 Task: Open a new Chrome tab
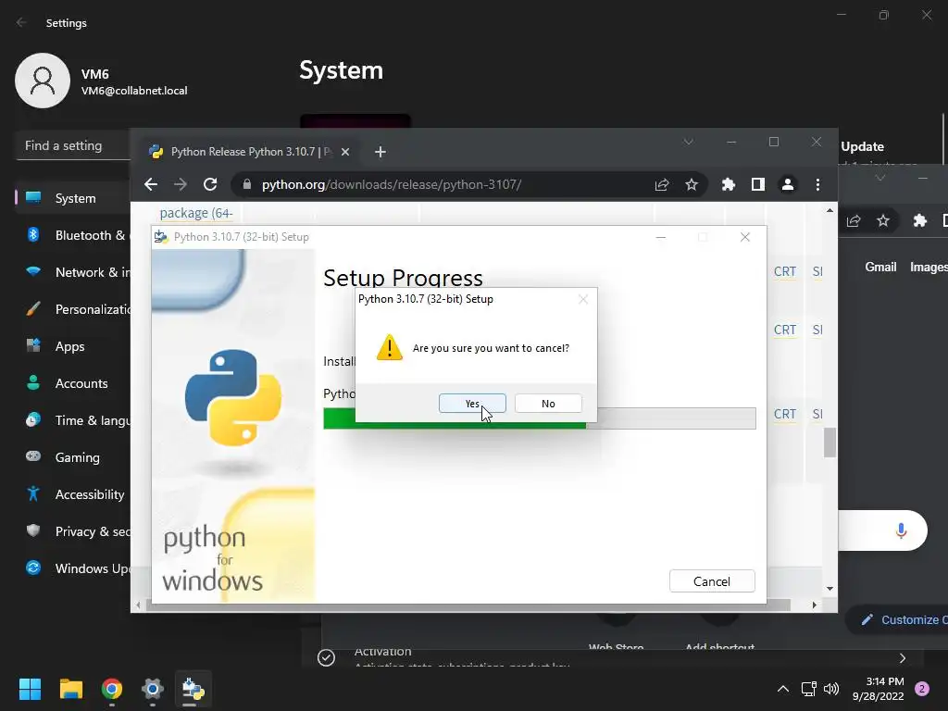point(380,152)
